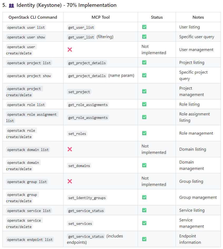The image size is (223, 249).
Task: Click the openstack project list command
Action: tap(29, 63)
